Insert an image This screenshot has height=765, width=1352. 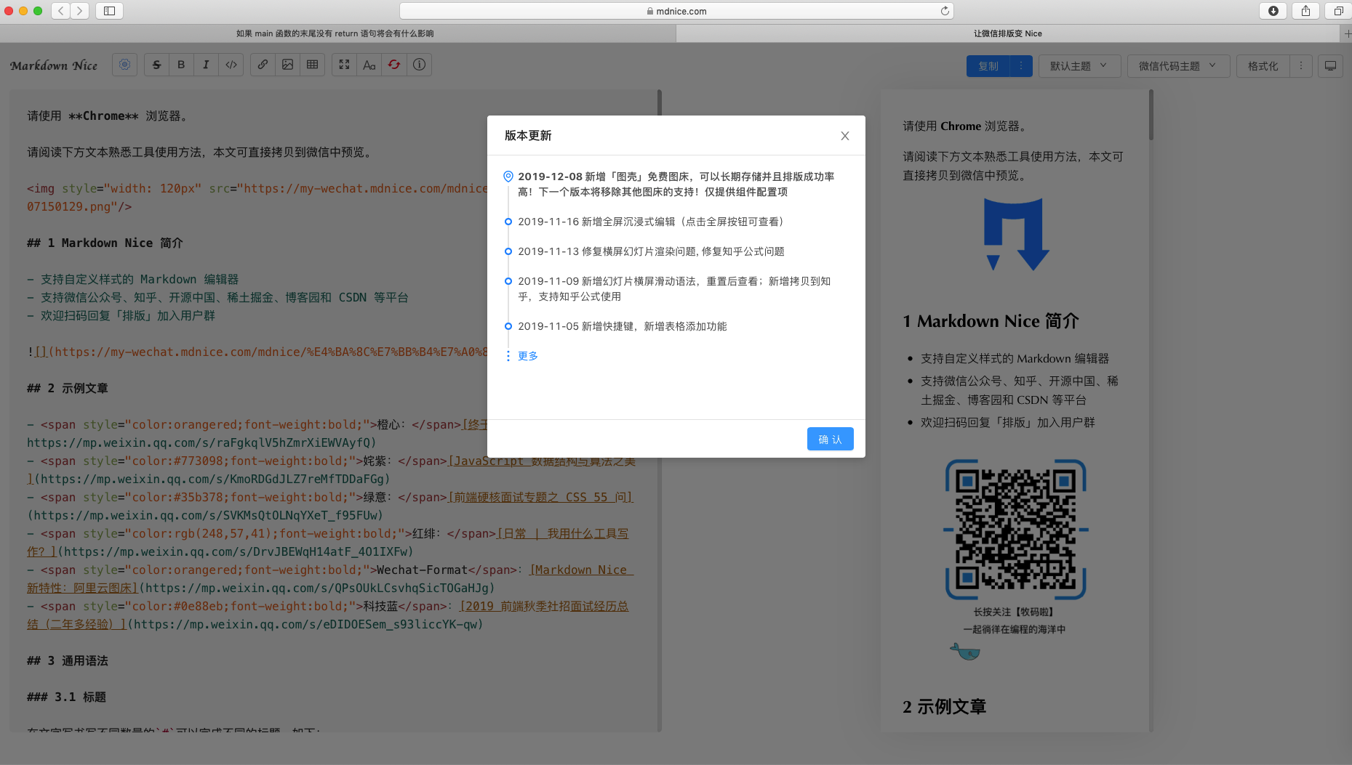click(x=288, y=65)
